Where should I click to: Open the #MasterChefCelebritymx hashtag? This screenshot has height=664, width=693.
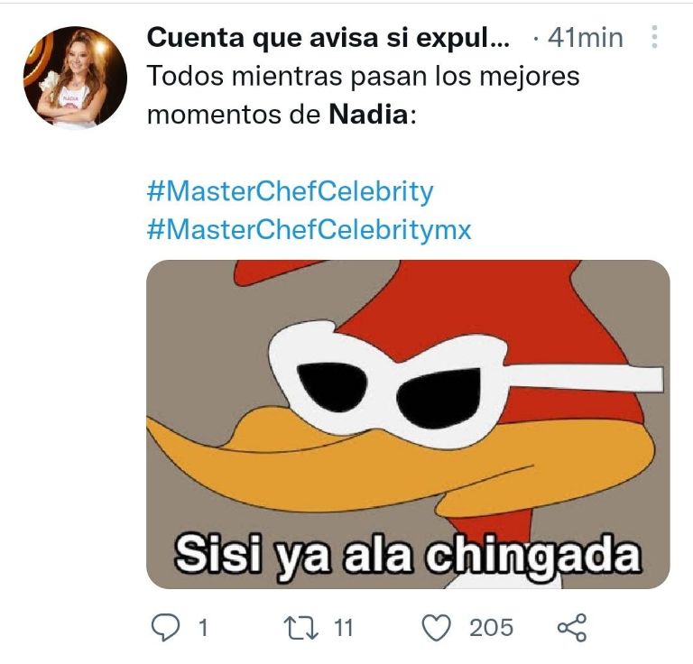point(309,229)
